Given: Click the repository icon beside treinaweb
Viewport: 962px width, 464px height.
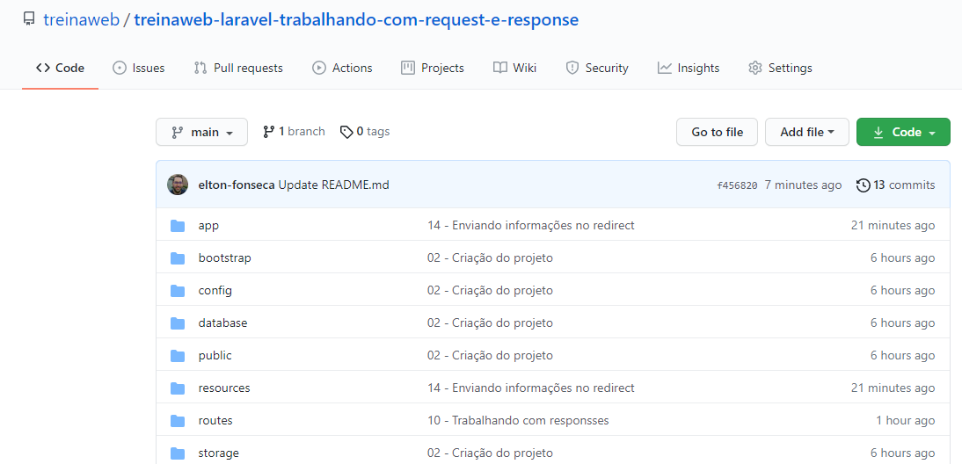Looking at the screenshot, I should 29,19.
